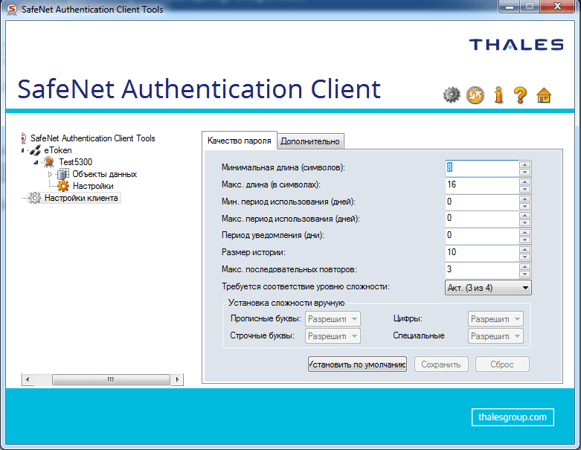Decrease Размер истории value
Viewport: 581px width, 450px height.
click(524, 257)
